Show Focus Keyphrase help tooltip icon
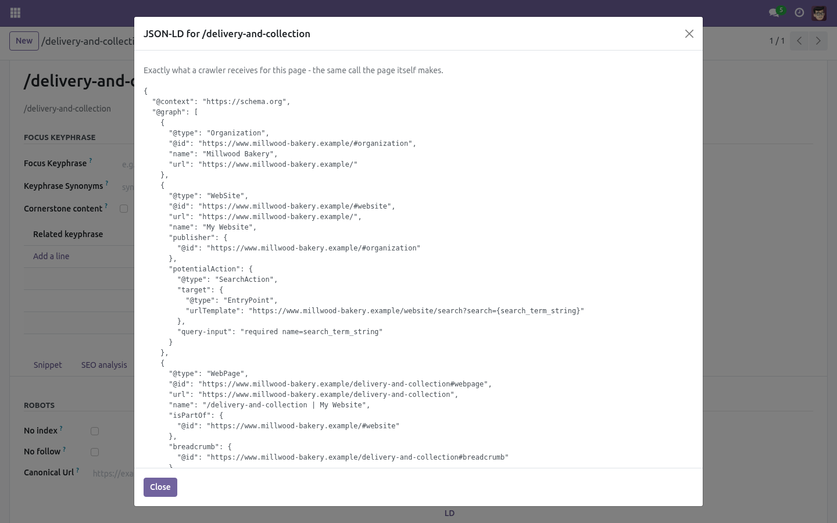Screen dimensions: 837x523 91,160
